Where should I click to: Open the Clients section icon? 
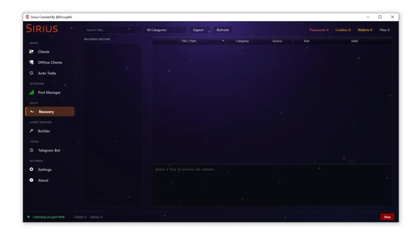32,52
